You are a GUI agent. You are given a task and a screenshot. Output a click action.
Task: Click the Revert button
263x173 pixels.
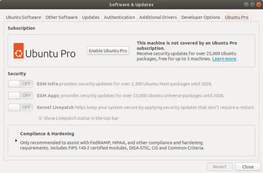(220, 167)
